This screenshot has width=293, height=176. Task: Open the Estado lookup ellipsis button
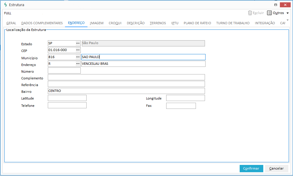point(78,43)
